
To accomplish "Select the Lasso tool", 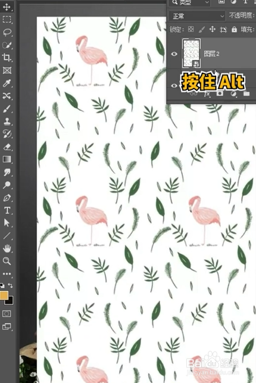I will click(x=7, y=32).
